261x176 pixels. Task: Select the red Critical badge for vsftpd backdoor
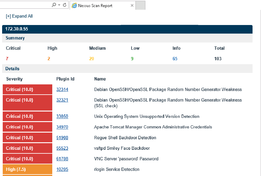[x=27, y=148]
